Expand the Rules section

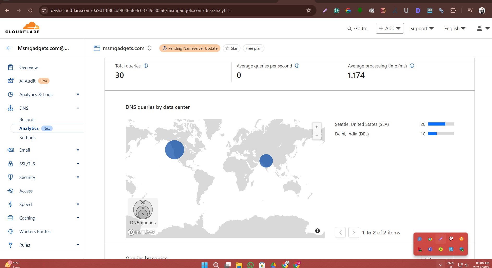[x=78, y=245]
